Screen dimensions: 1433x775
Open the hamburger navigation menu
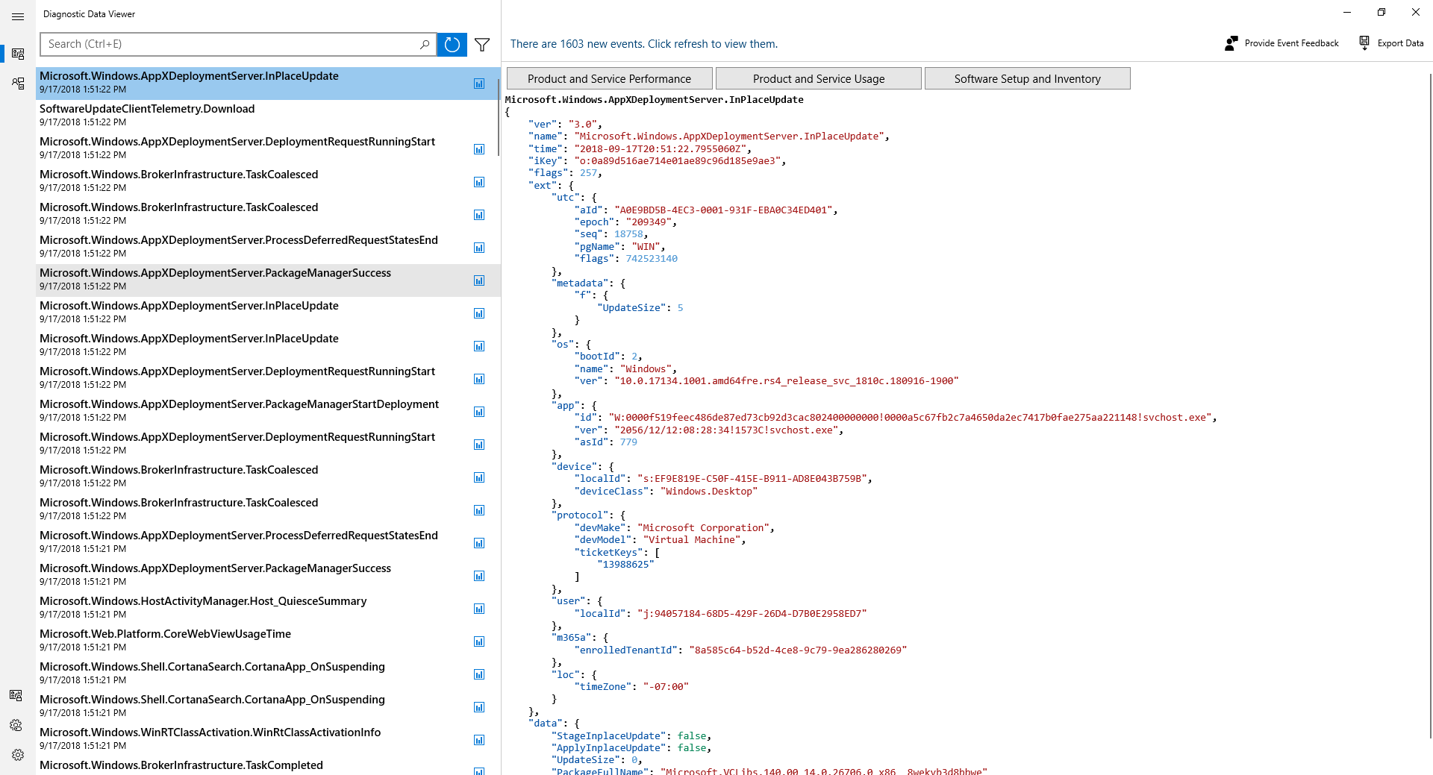pyautogui.click(x=18, y=16)
